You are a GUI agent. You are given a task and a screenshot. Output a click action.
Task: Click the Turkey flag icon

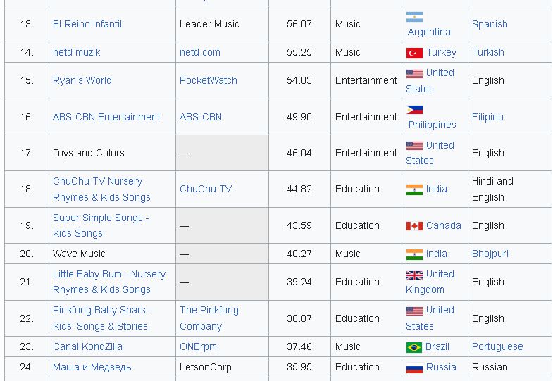(414, 53)
